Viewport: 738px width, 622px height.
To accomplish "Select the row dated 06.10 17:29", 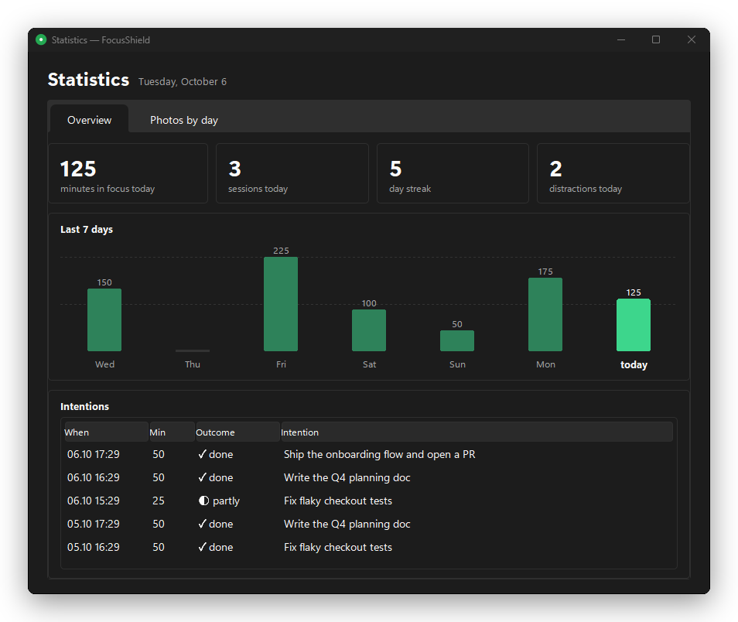I will (x=368, y=454).
